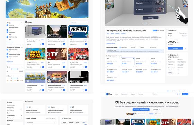
Task: Click wishlist heart beside В корзину button
Action: click(x=185, y=48)
